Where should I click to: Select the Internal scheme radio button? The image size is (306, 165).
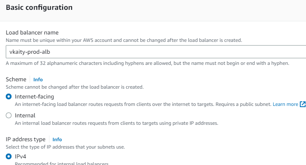[9, 115]
